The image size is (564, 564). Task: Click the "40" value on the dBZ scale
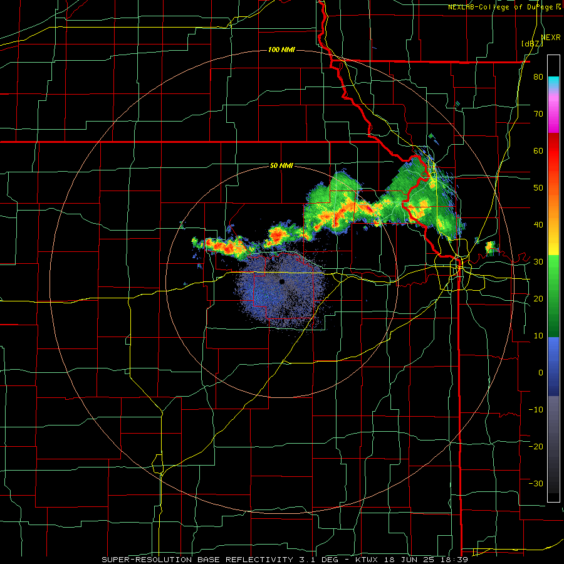point(538,225)
